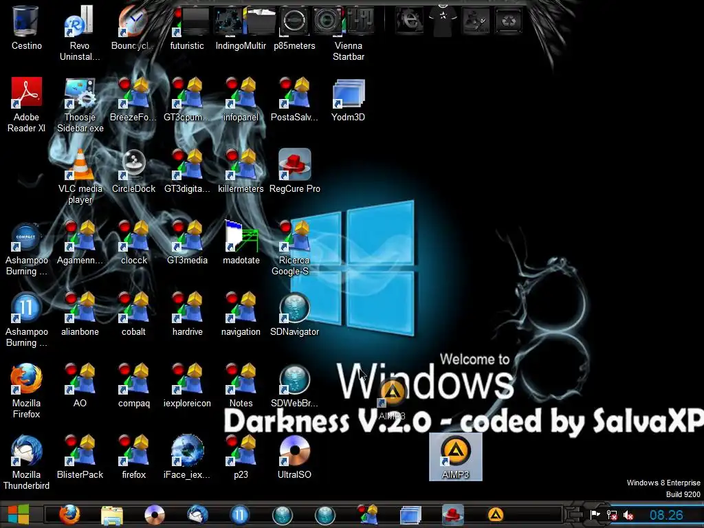Open Ashampoo Burning 11 taskbar icon
Image resolution: width=704 pixels, height=528 pixels.
pos(239,515)
